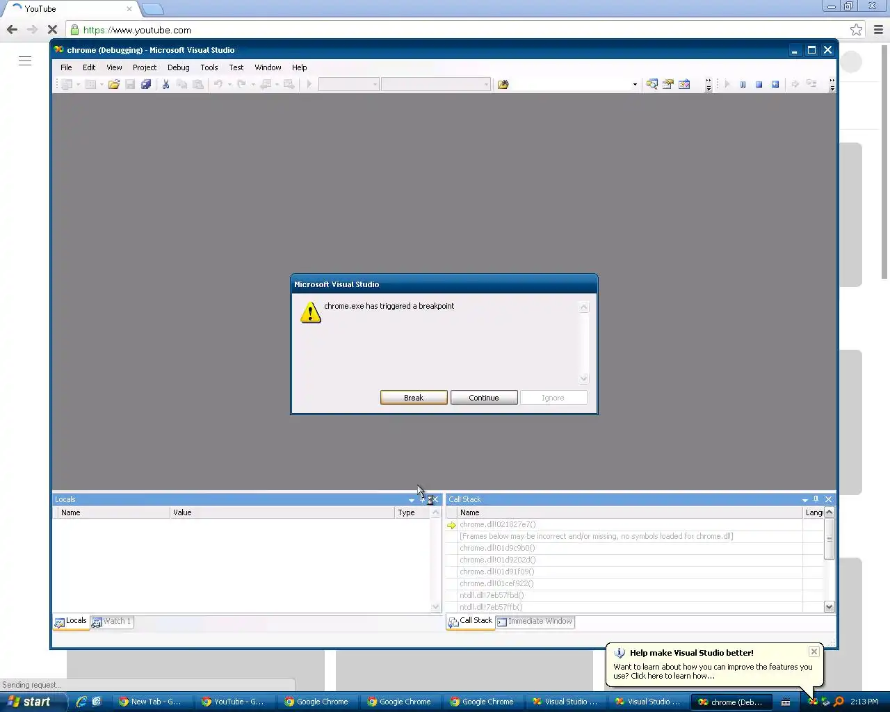Click the Save All toolbar icon
This screenshot has width=890, height=712.
[146, 84]
